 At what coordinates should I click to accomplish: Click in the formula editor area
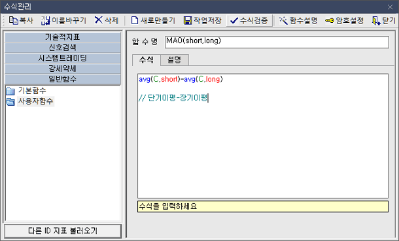(x=263, y=136)
